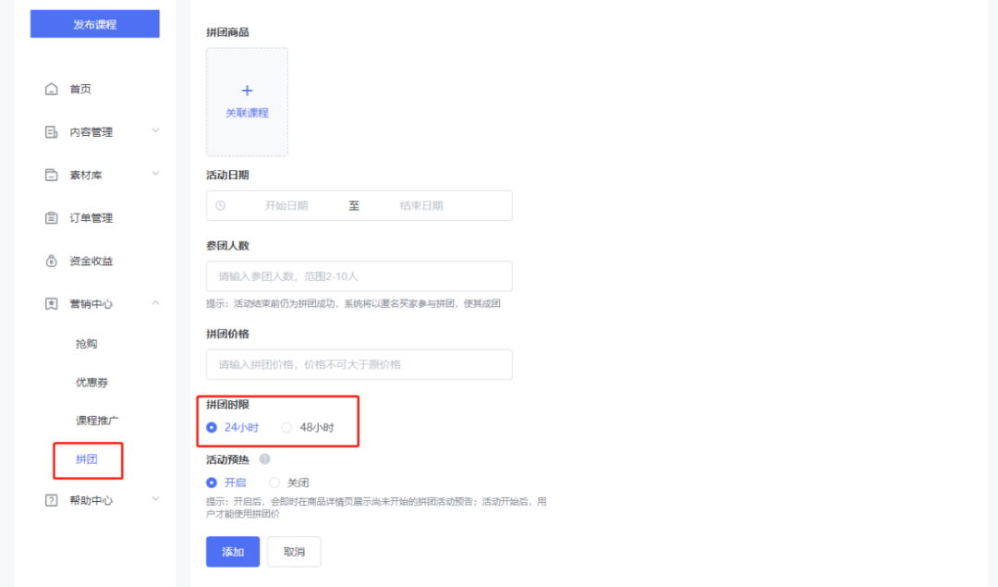Expand the 帮助中心 chevron
This screenshot has width=998, height=587.
[155, 499]
